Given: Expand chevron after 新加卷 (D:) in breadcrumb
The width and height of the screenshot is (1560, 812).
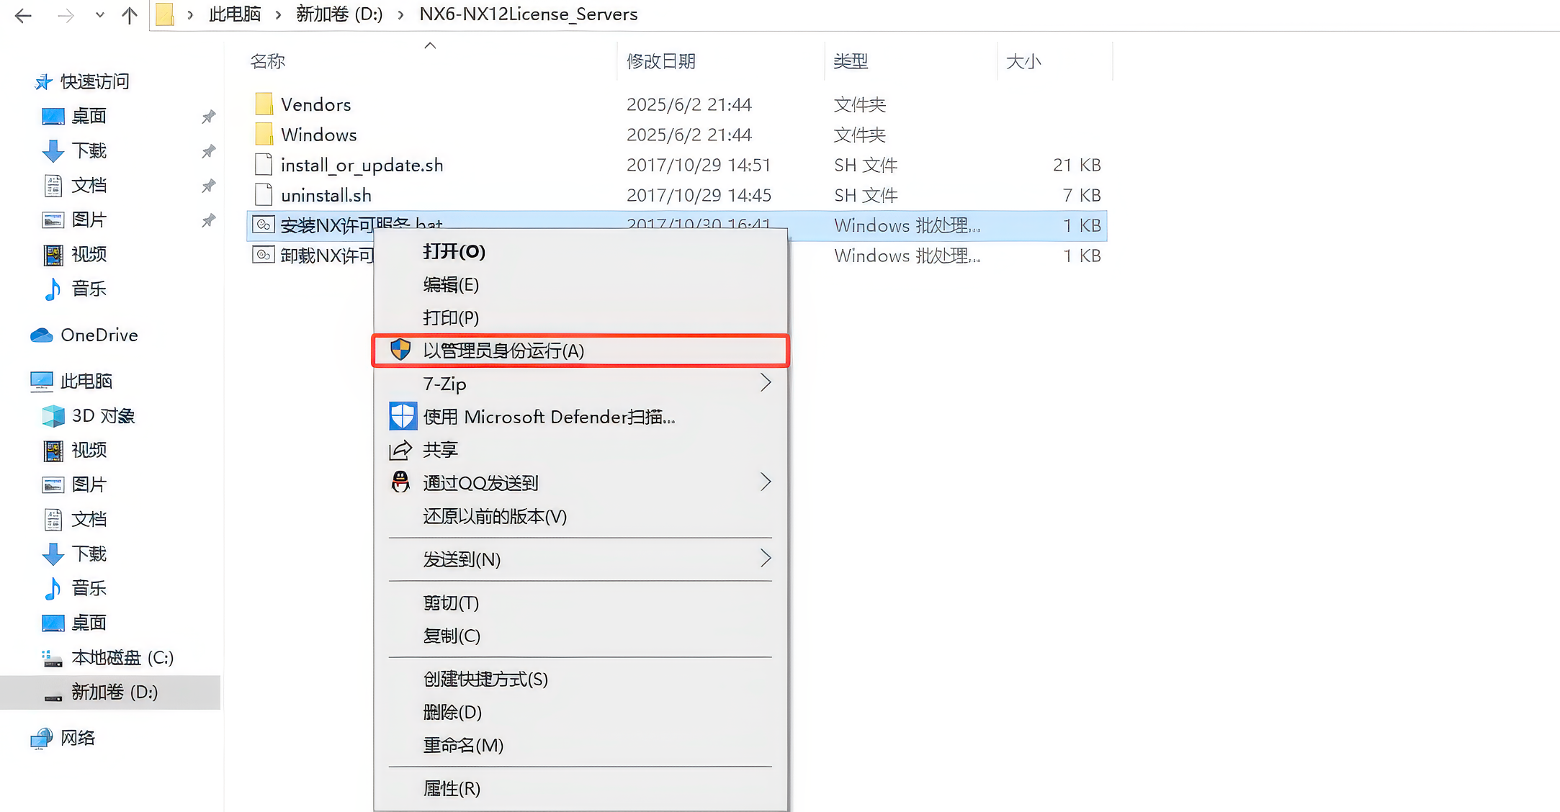Looking at the screenshot, I should [x=400, y=15].
